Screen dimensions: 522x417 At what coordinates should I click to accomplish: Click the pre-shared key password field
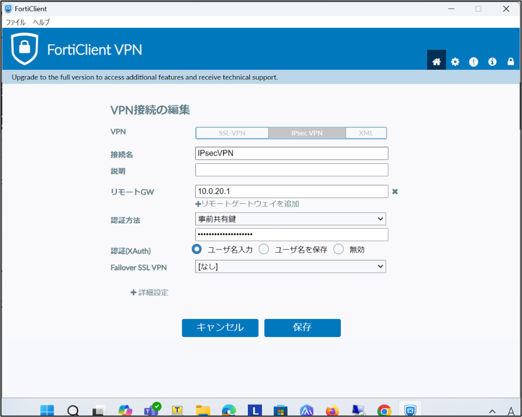(x=292, y=235)
